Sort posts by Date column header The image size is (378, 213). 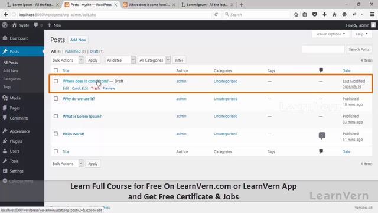[x=346, y=70]
